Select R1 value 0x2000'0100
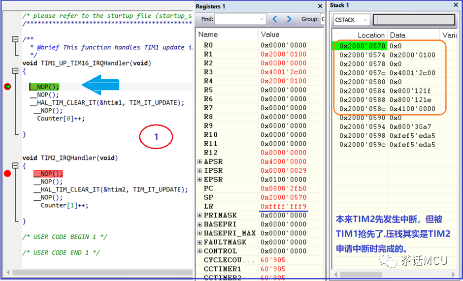This screenshot has width=463, height=281. click(284, 54)
